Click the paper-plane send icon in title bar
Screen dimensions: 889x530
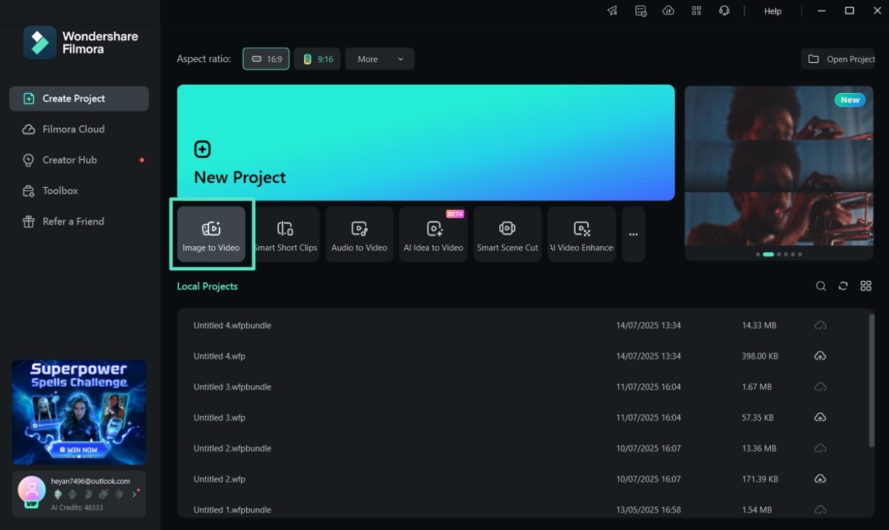[613, 11]
